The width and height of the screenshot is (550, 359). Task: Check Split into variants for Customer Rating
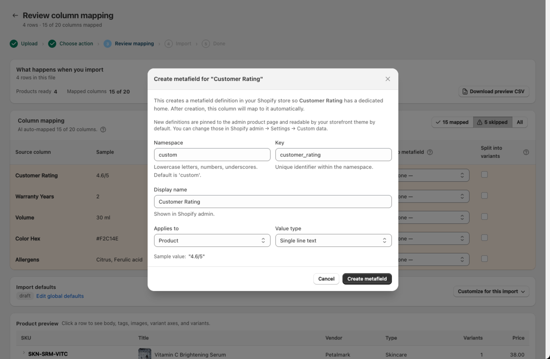[x=484, y=175]
